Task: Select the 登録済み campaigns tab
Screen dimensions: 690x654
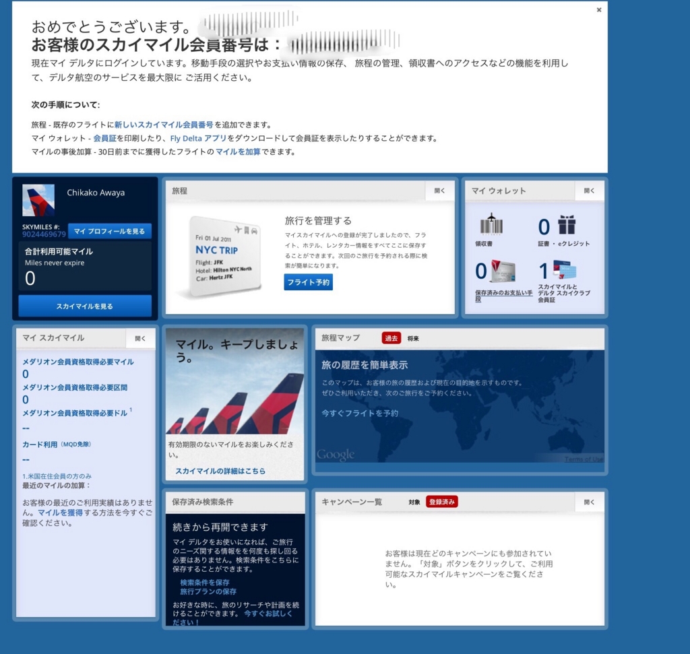Action: (442, 502)
